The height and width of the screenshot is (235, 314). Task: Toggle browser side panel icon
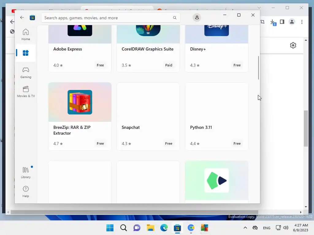pyautogui.click(x=282, y=22)
